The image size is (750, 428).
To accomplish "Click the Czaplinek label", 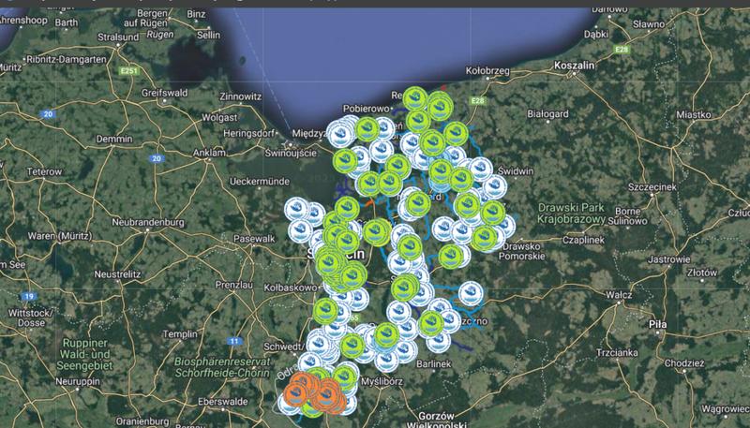I will click(x=583, y=240).
